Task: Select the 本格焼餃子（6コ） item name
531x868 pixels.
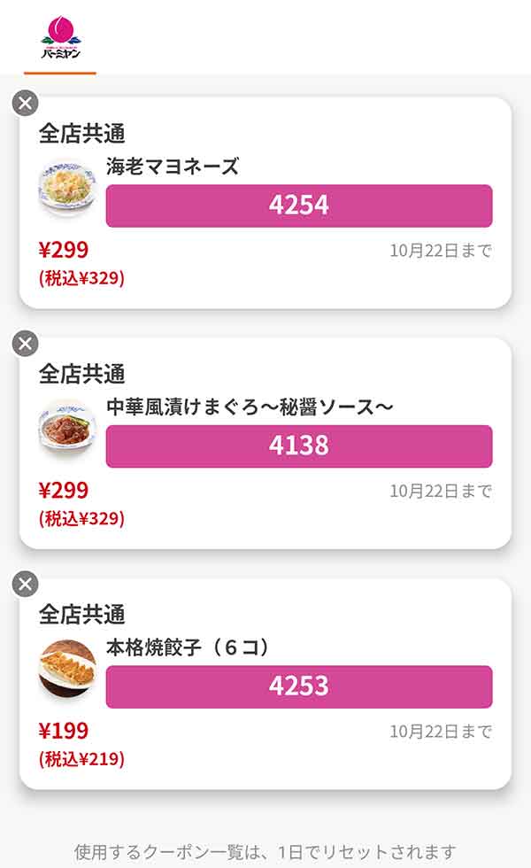Action: (187, 647)
